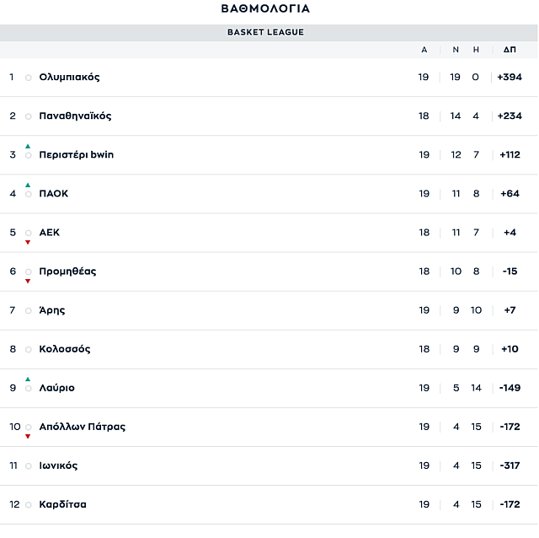The width and height of the screenshot is (539, 538).
Task: Click the team logo circle beside Ολυμπιακός
Action: pyautogui.click(x=29, y=78)
